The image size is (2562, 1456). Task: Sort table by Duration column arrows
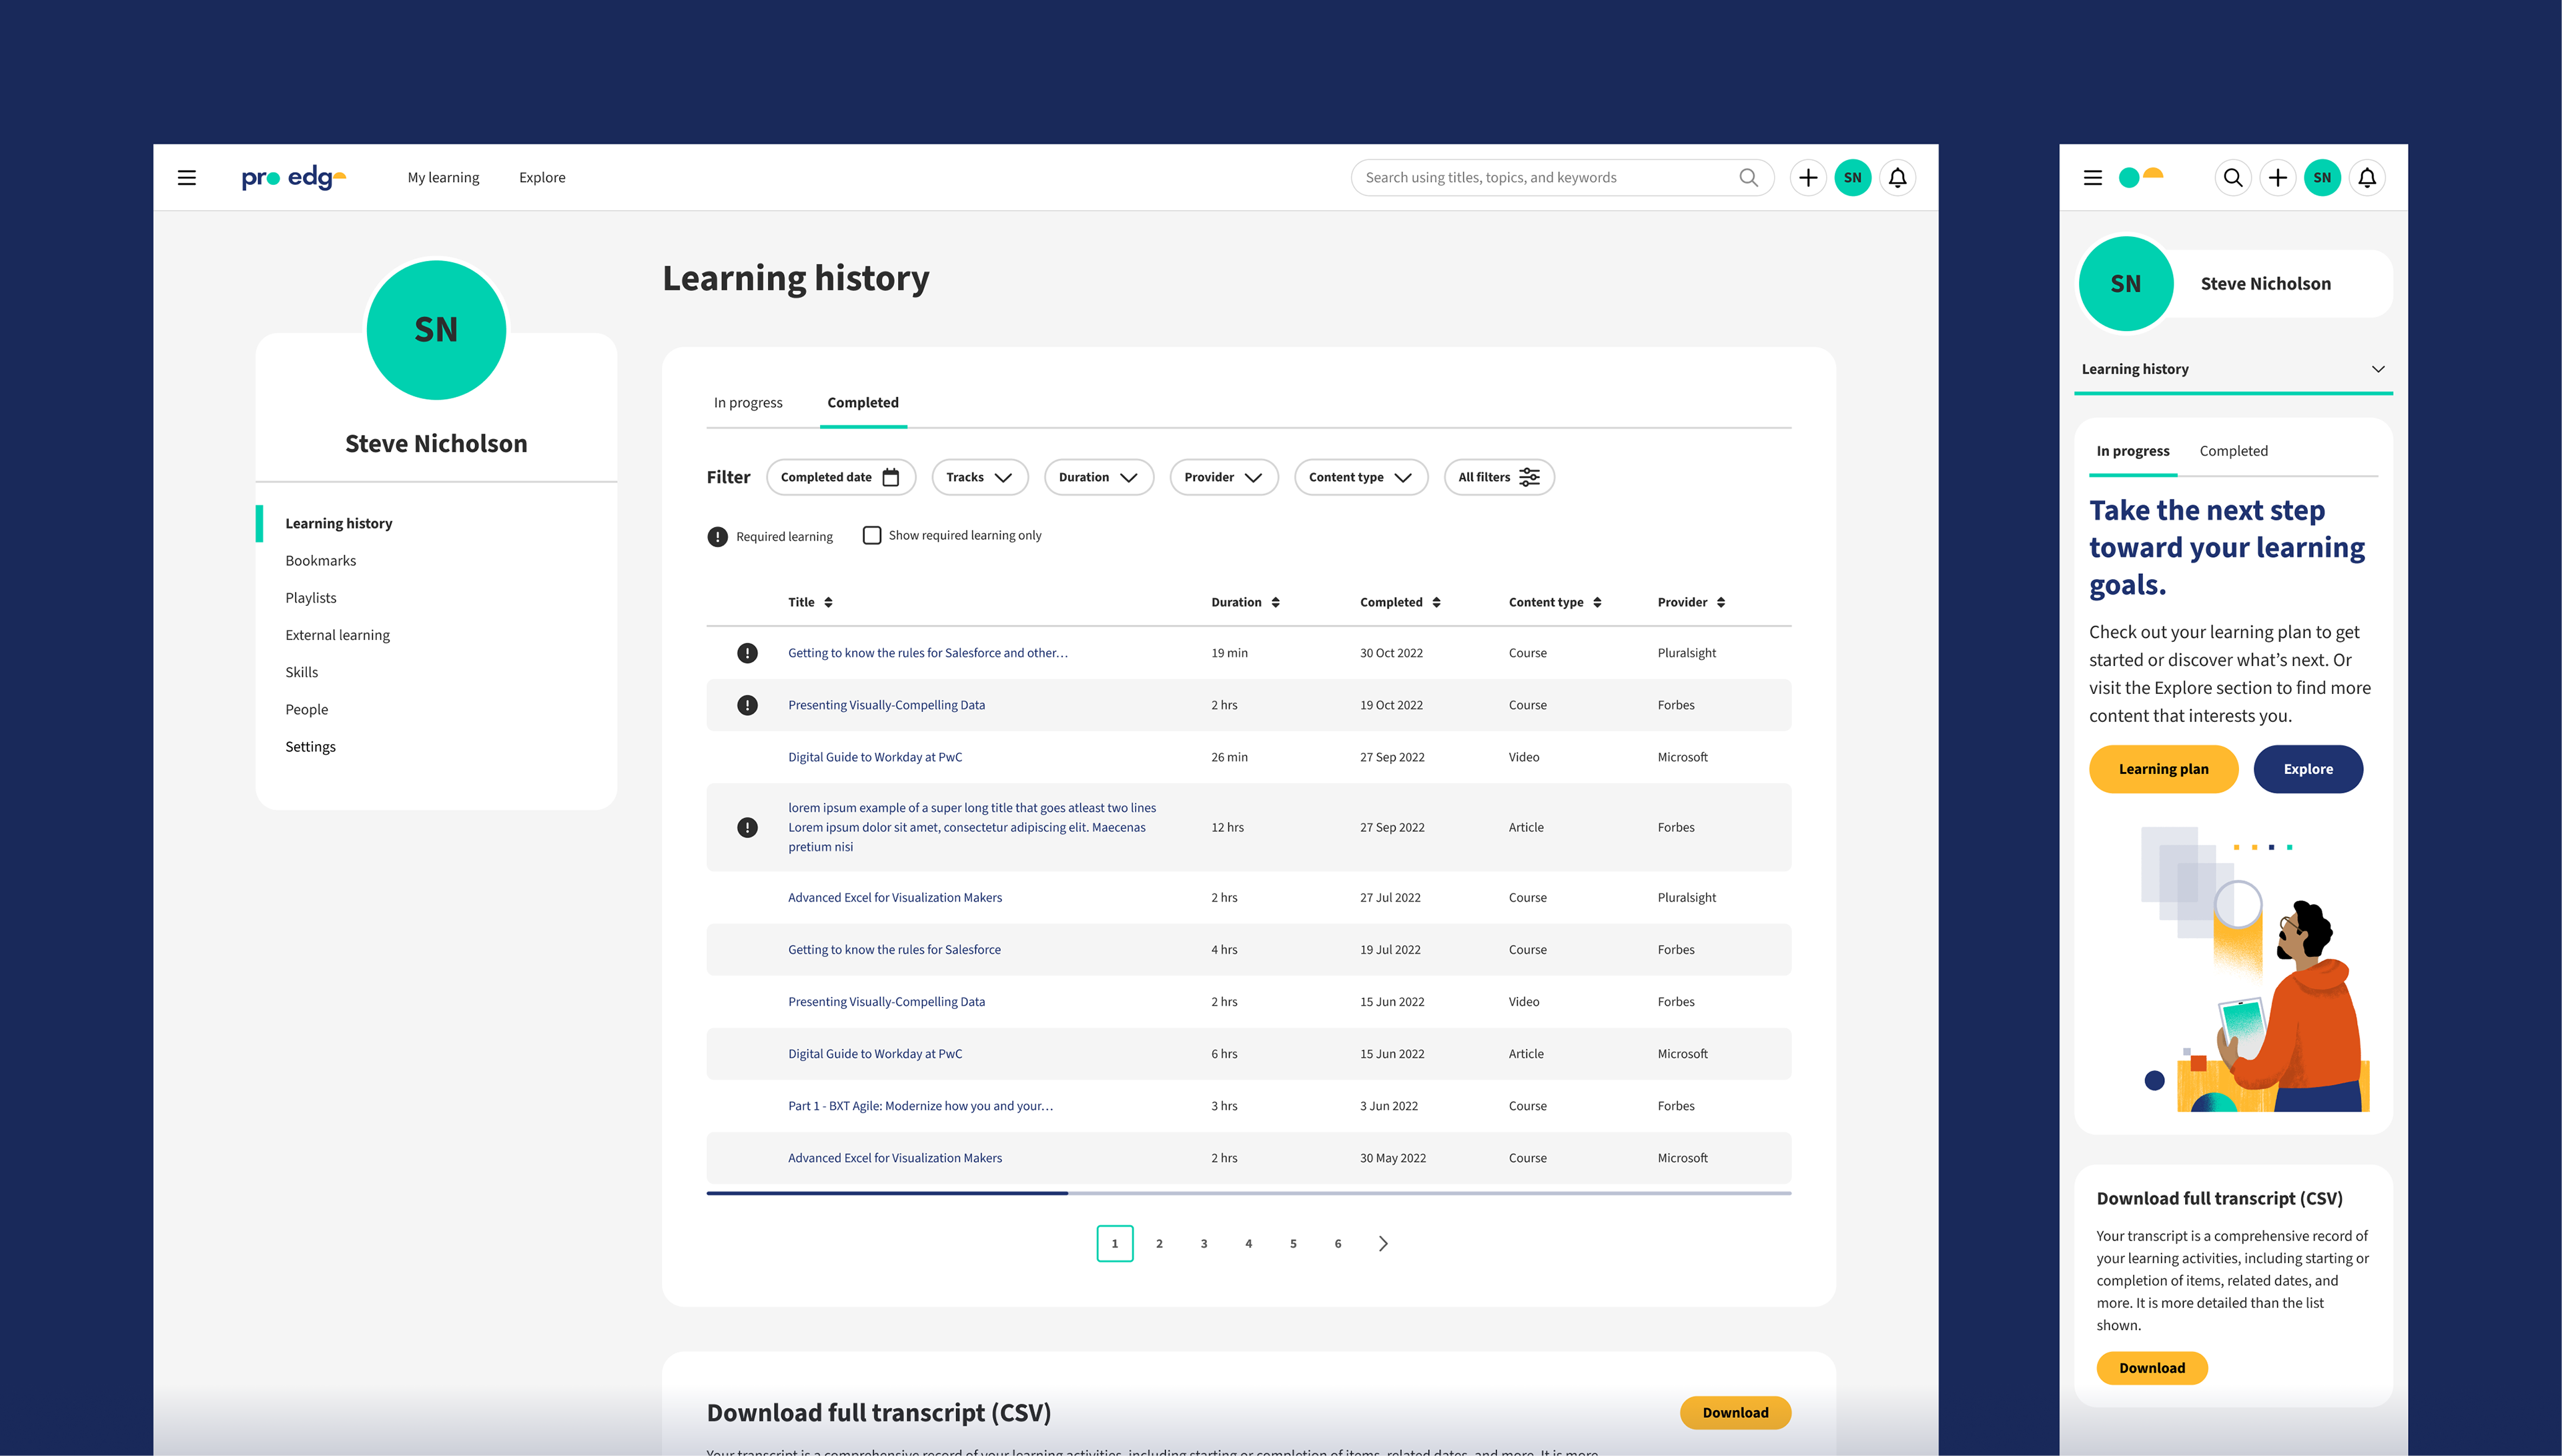point(1276,602)
